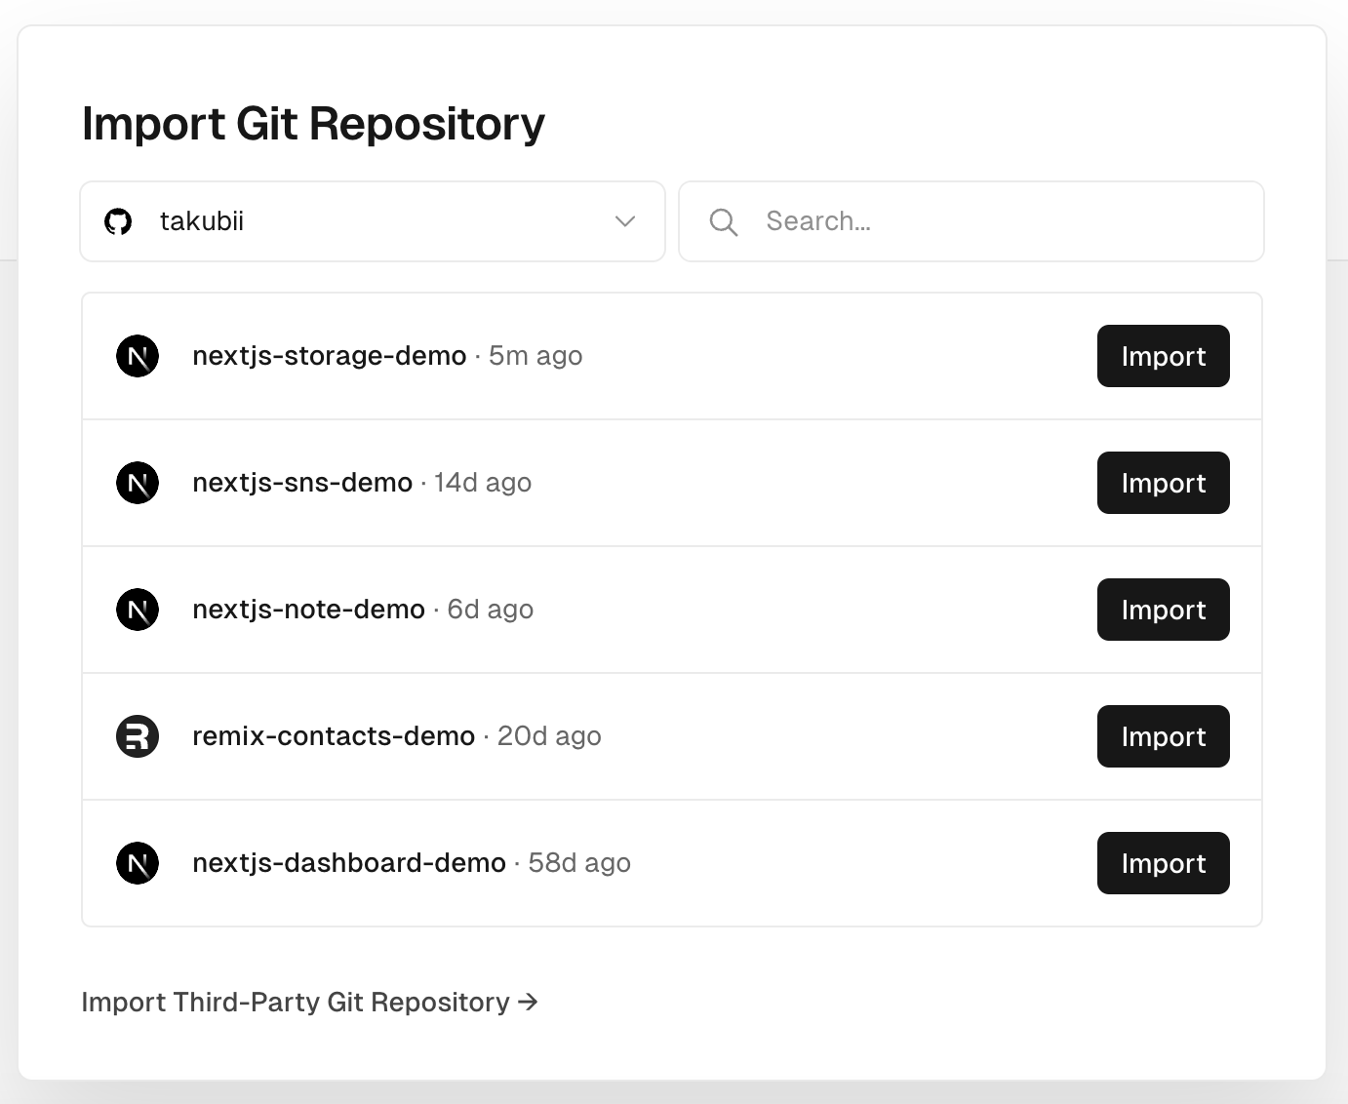Expand the namespace selector chevron
1348x1104 pixels.
625,221
